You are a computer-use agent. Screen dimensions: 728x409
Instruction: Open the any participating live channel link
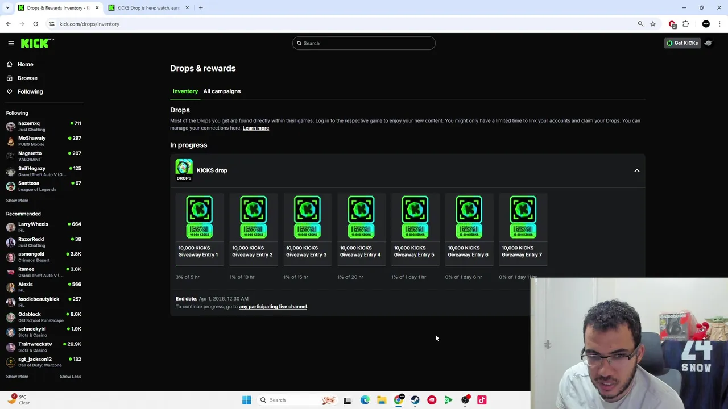pos(273,307)
